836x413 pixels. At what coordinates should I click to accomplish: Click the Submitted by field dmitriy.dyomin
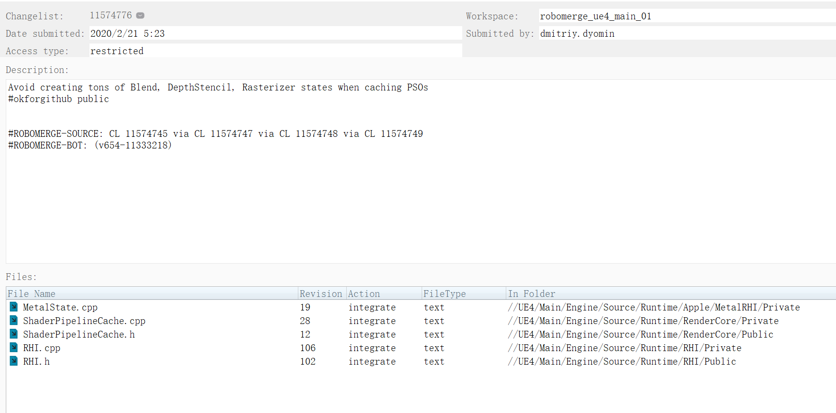point(687,33)
